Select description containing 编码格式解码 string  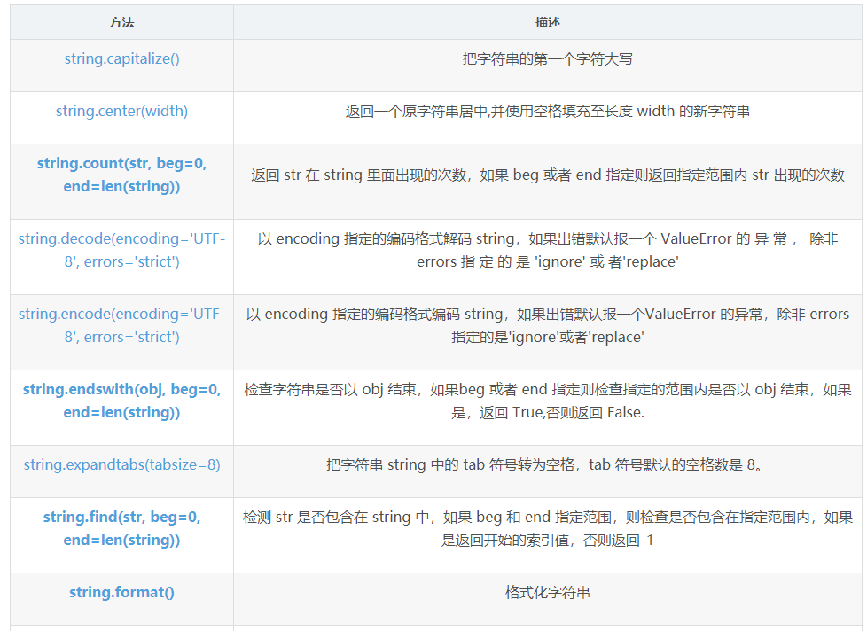(x=547, y=250)
